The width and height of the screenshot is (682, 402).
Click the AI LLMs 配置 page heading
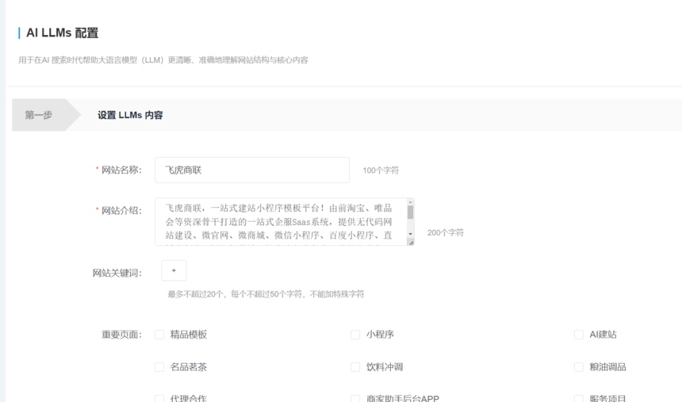point(63,33)
